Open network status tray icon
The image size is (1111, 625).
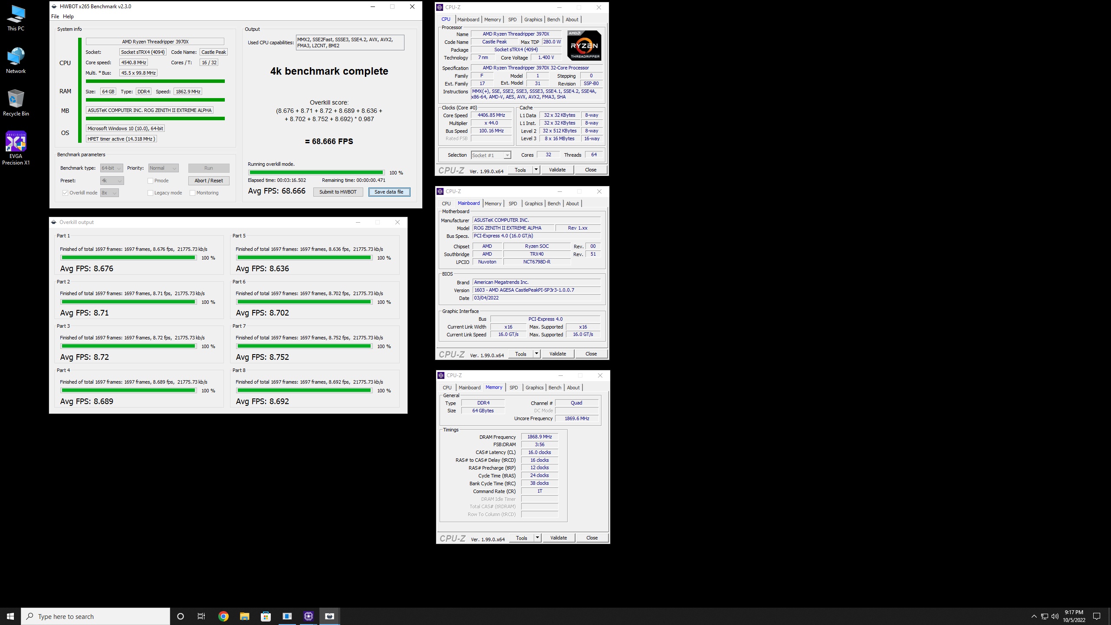[1045, 616]
